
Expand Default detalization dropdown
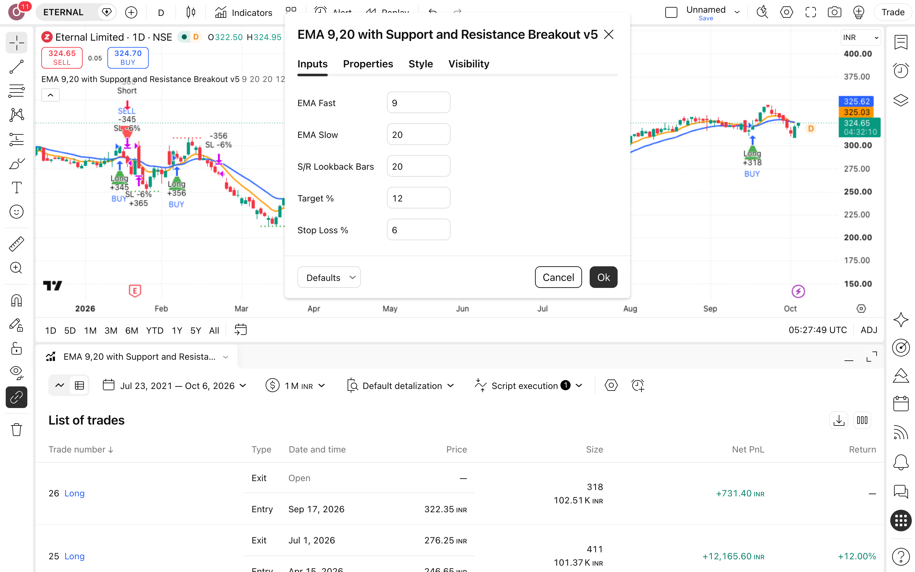401,385
